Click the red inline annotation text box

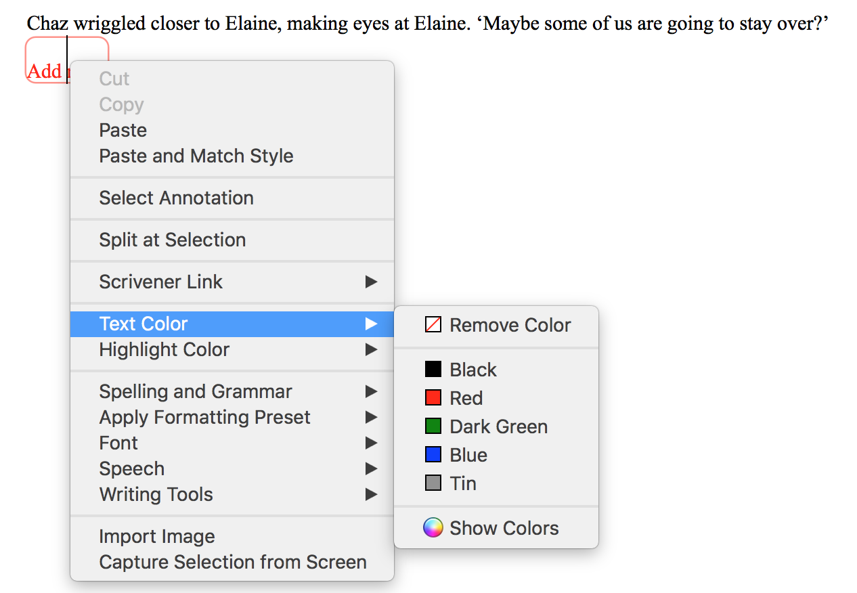click(45, 70)
